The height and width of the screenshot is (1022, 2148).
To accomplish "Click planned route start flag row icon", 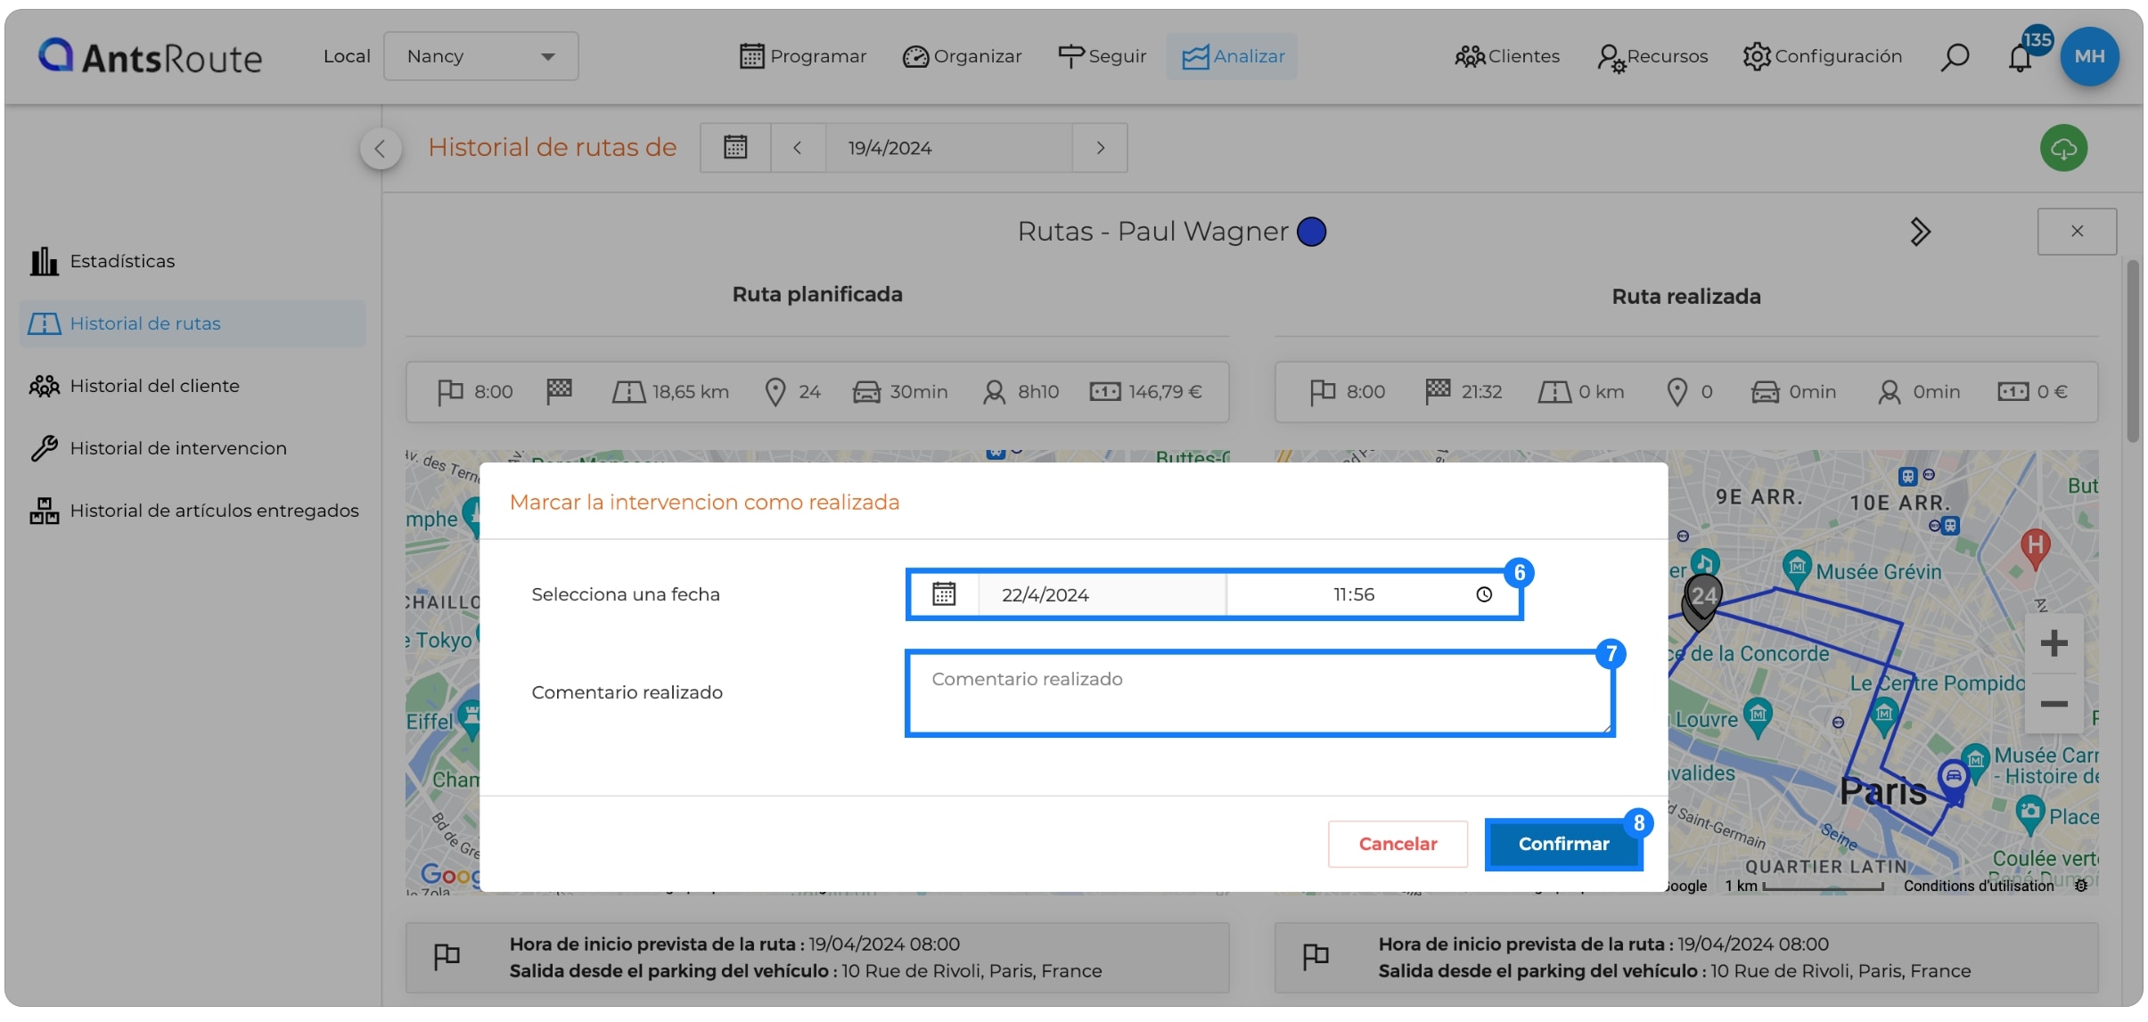I will pyautogui.click(x=447, y=957).
